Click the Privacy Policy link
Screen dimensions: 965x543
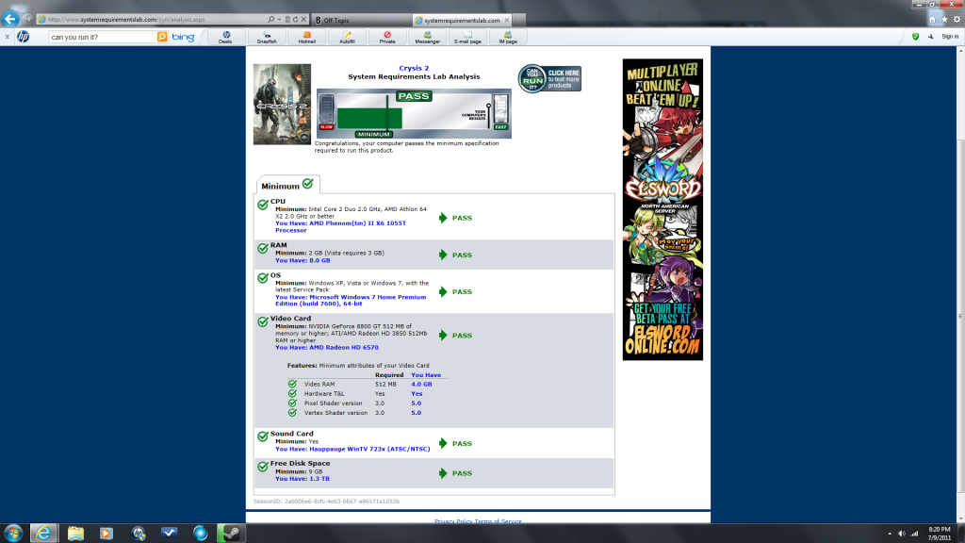[453, 521]
